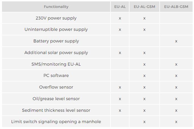
Task: Click the Battery power supply row label
Action: (x=56, y=41)
